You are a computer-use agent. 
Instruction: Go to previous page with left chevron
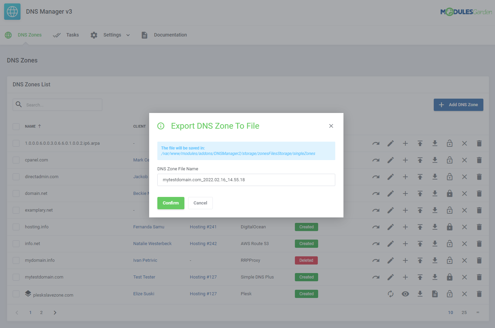[17, 313]
